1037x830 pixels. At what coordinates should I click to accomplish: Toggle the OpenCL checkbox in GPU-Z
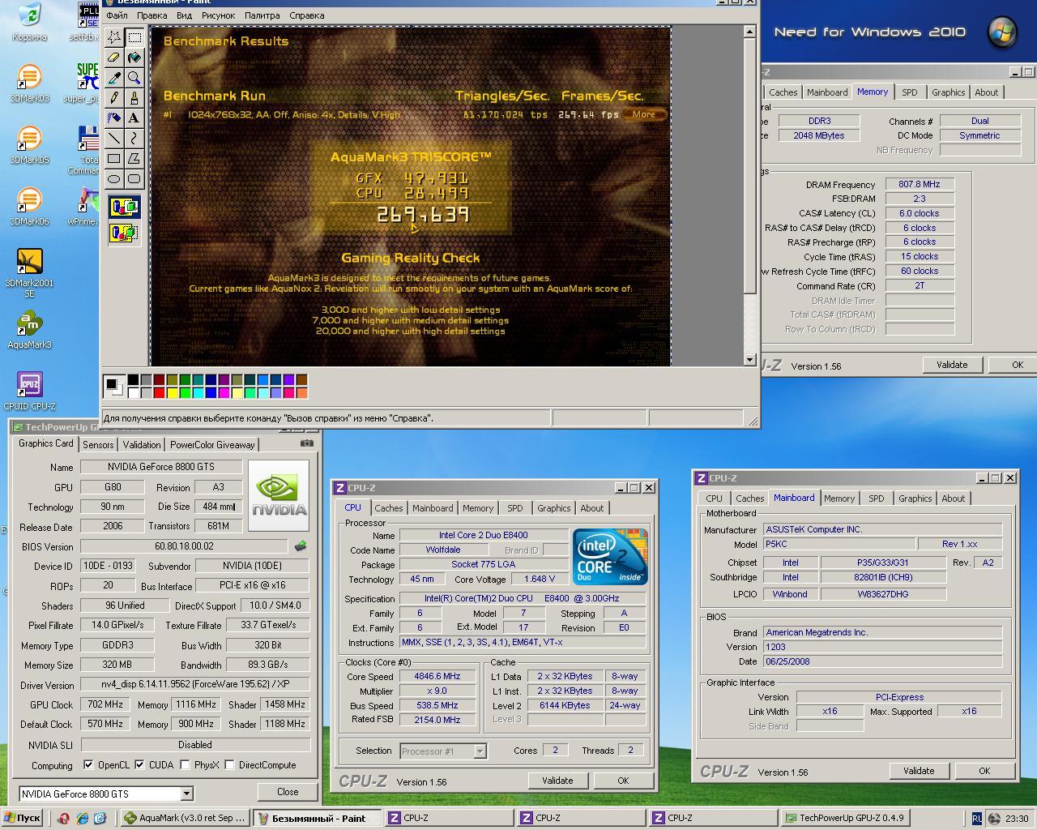click(88, 764)
